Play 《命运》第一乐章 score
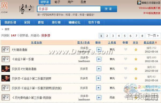 99,59
